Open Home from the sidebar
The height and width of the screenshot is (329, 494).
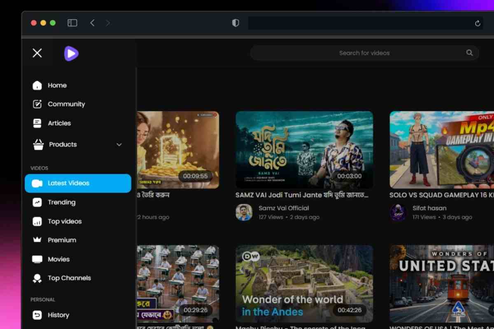(x=57, y=85)
